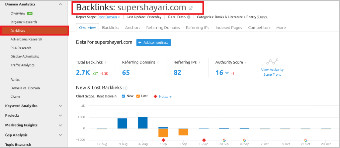Screen dimensions: 340x148
Task: Expand the Keyword Analytics section
Action: click(60, 106)
